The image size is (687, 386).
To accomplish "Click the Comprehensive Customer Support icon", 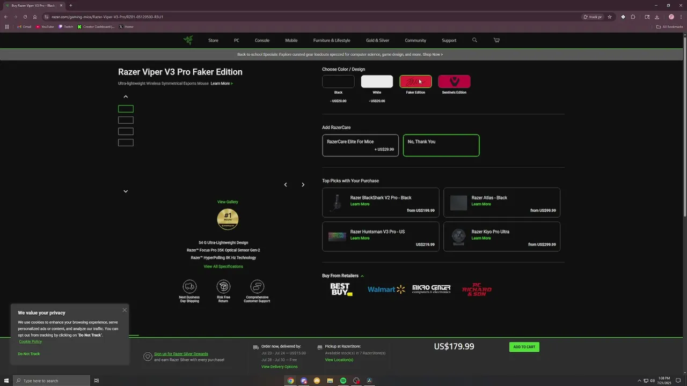I will pos(257,286).
